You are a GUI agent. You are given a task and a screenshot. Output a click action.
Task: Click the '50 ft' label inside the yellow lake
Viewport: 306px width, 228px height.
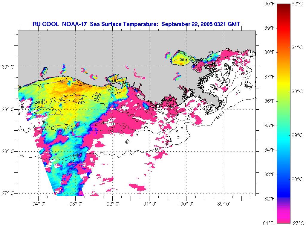tap(183, 60)
